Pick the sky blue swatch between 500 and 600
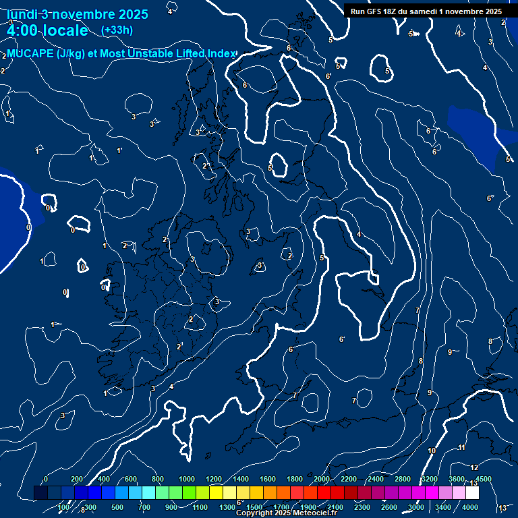The width and height of the screenshot is (518, 518). point(121,492)
